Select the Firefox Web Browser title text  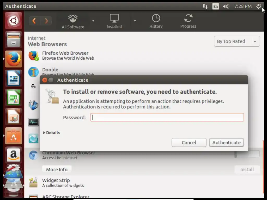click(x=65, y=53)
